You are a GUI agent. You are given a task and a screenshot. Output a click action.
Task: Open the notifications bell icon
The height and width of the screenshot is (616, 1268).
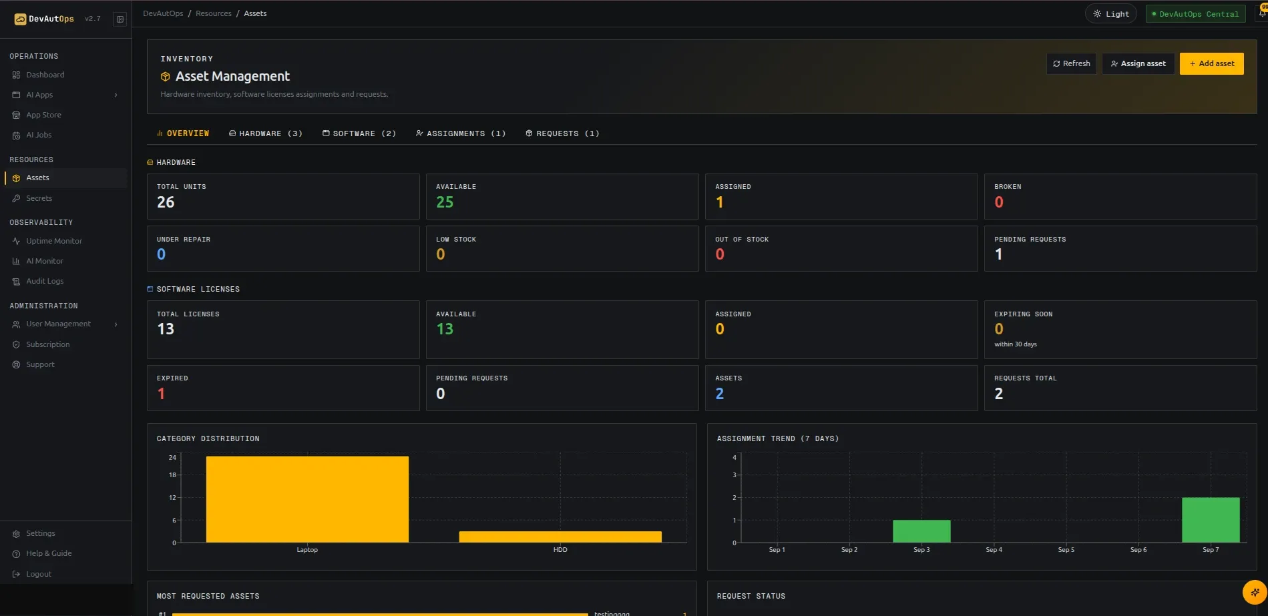(x=1262, y=13)
